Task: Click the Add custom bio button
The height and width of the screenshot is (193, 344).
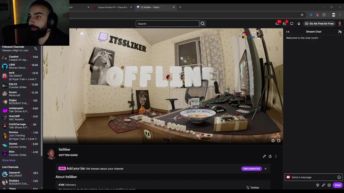Action: 252,169
